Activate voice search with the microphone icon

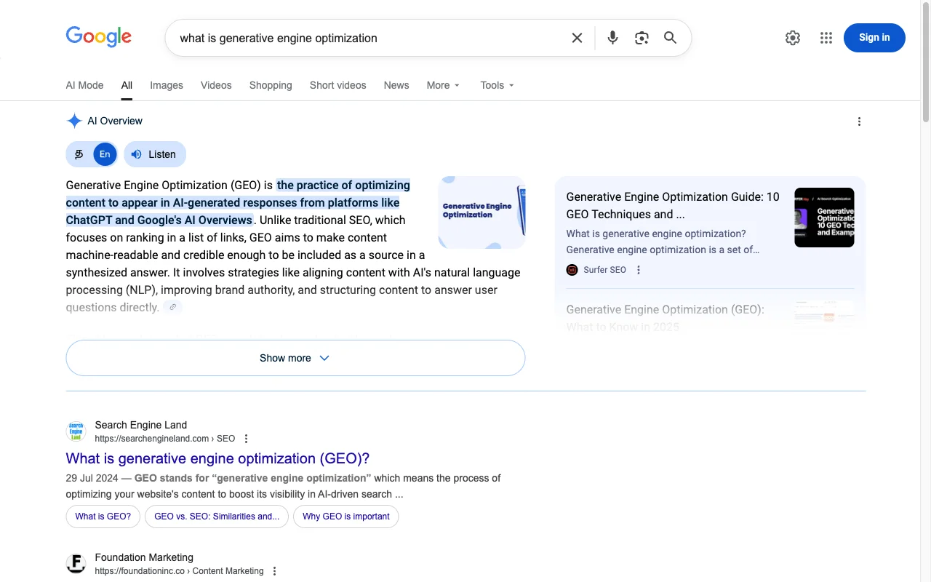pyautogui.click(x=612, y=37)
